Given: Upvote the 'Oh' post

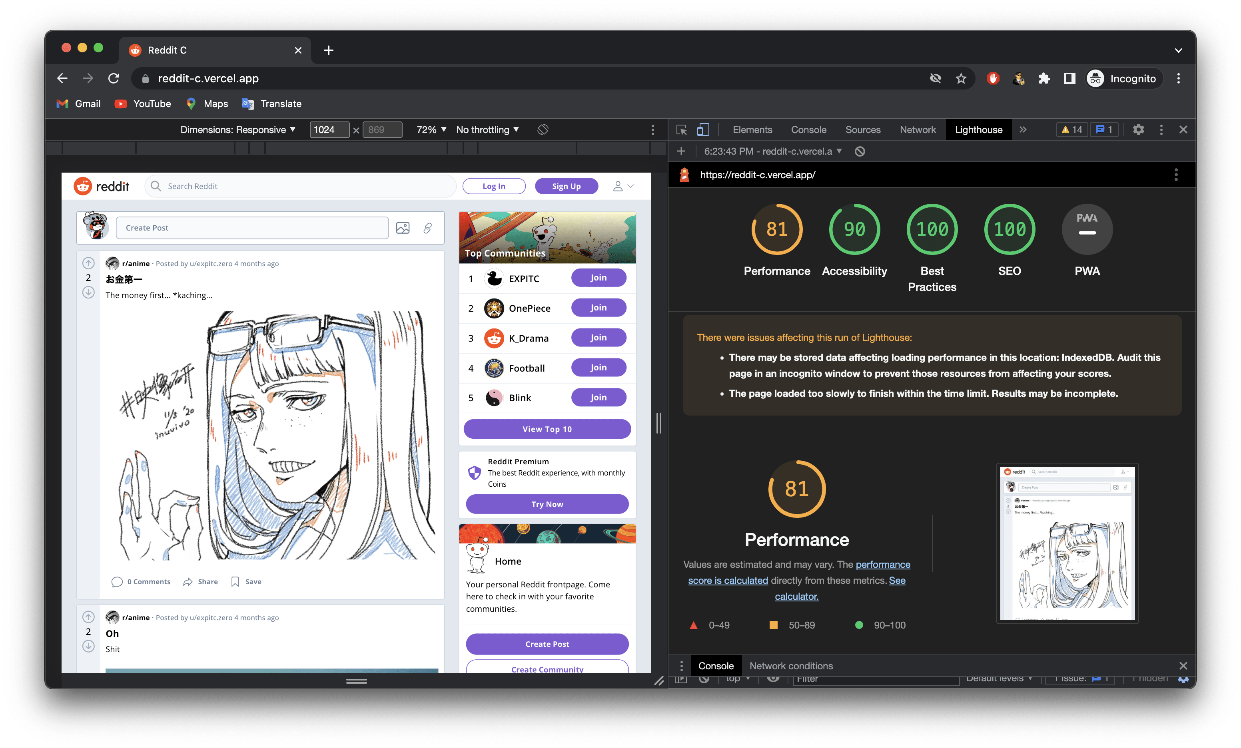Looking at the screenshot, I should [88, 617].
